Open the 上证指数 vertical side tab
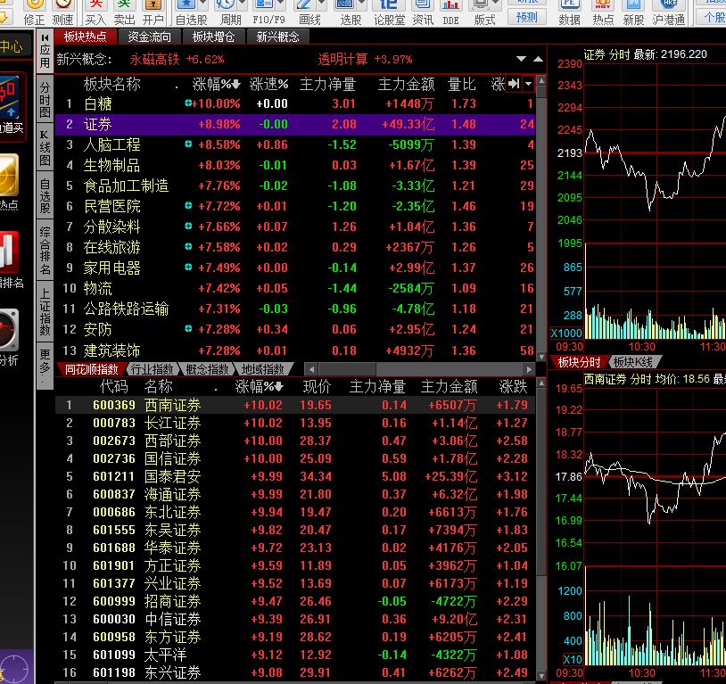The image size is (726, 684). coord(45,311)
